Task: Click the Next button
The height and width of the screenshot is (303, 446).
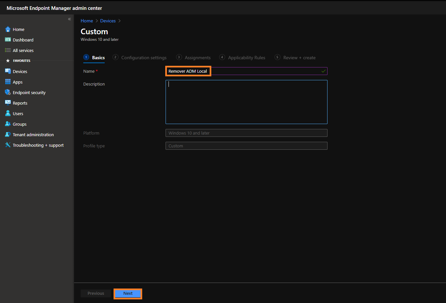Action: pyautogui.click(x=128, y=293)
